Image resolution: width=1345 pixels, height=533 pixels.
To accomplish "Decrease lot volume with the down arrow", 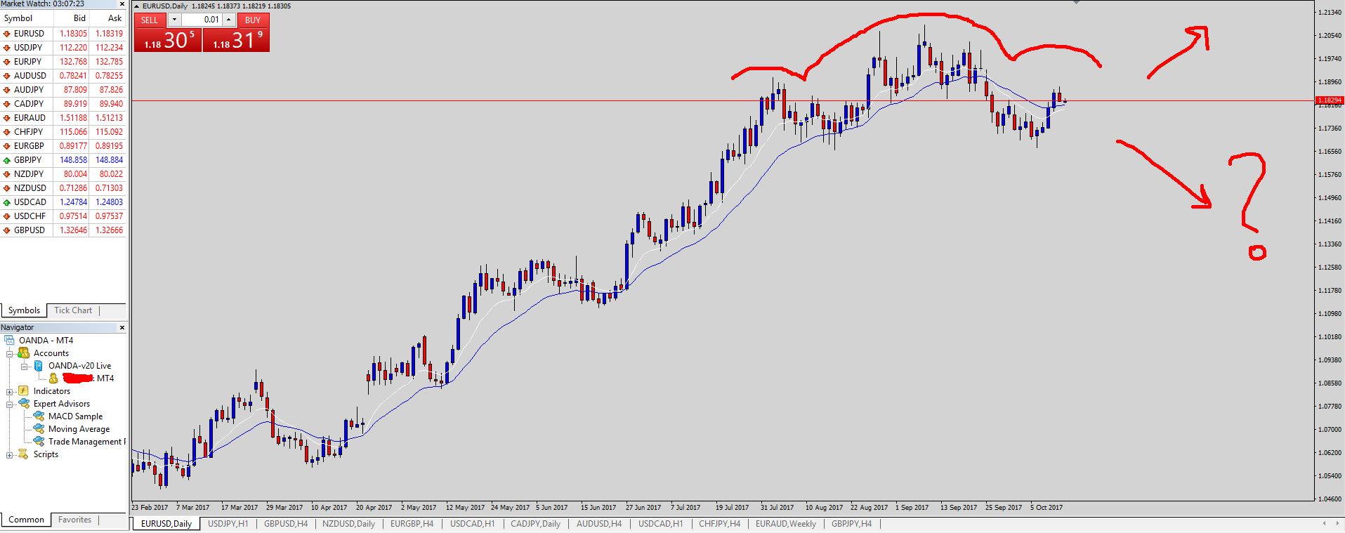I will [x=175, y=20].
